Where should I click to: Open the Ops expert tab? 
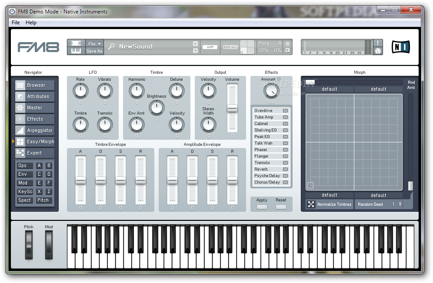pos(25,165)
